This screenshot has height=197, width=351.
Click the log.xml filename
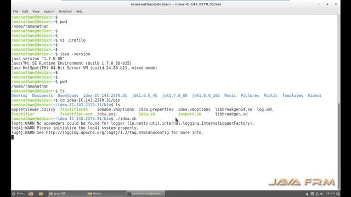coord(265,109)
